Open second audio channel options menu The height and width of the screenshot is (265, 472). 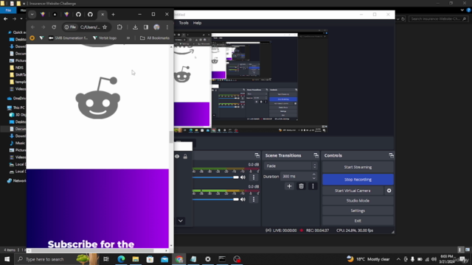pyautogui.click(x=254, y=199)
